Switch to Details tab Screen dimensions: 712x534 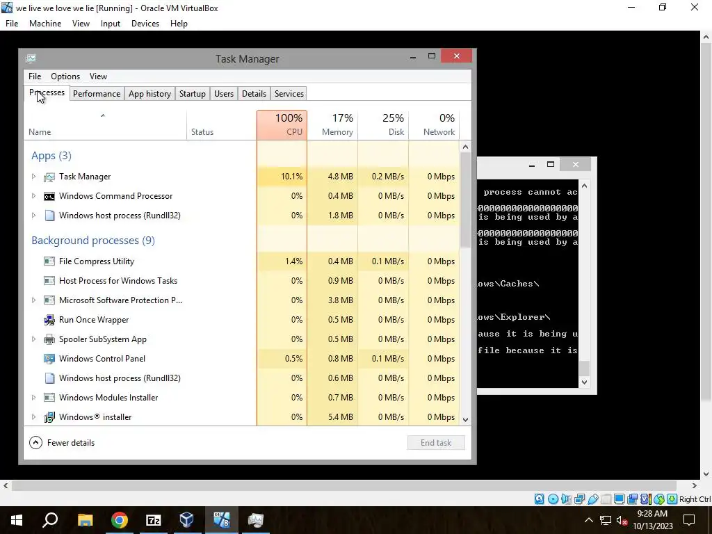click(254, 94)
